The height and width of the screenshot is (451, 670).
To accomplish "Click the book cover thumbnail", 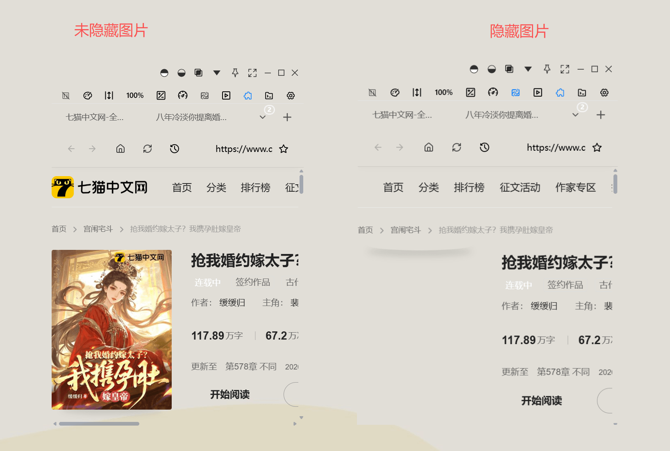I will tap(111, 329).
